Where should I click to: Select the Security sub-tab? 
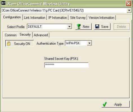point(25,35)
